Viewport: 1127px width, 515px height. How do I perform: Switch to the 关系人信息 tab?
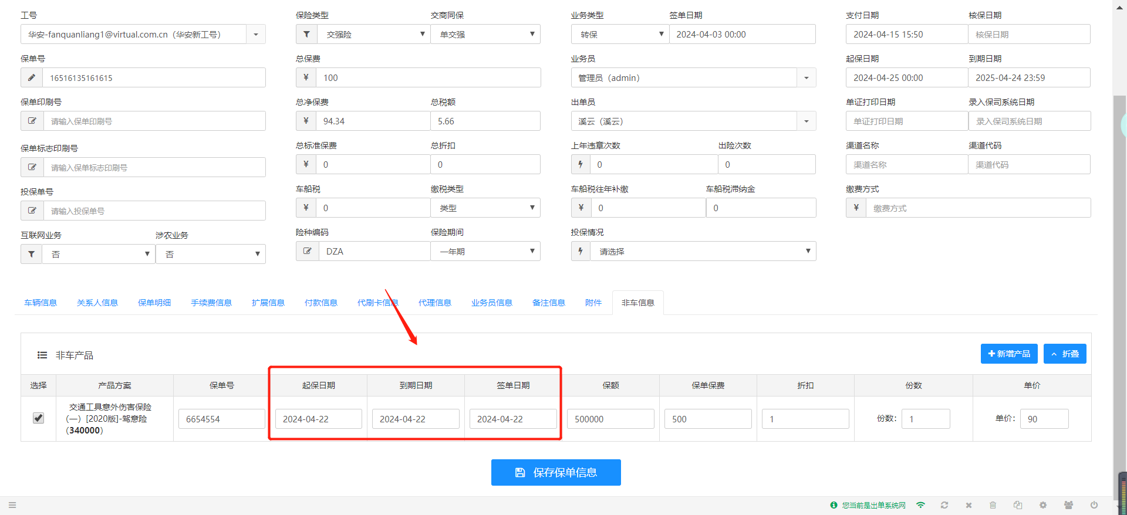[x=97, y=303]
